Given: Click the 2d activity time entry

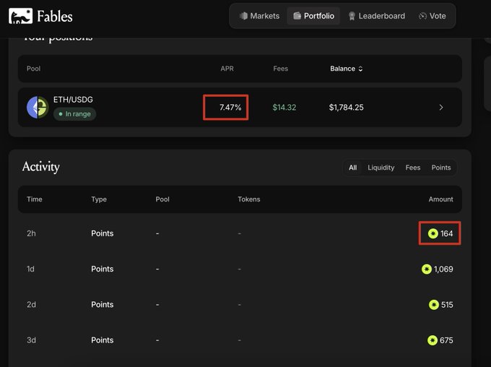Looking at the screenshot, I should [31, 305].
